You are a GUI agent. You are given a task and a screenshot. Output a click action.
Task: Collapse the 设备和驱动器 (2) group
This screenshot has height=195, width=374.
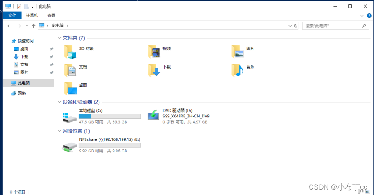pyautogui.click(x=59, y=102)
